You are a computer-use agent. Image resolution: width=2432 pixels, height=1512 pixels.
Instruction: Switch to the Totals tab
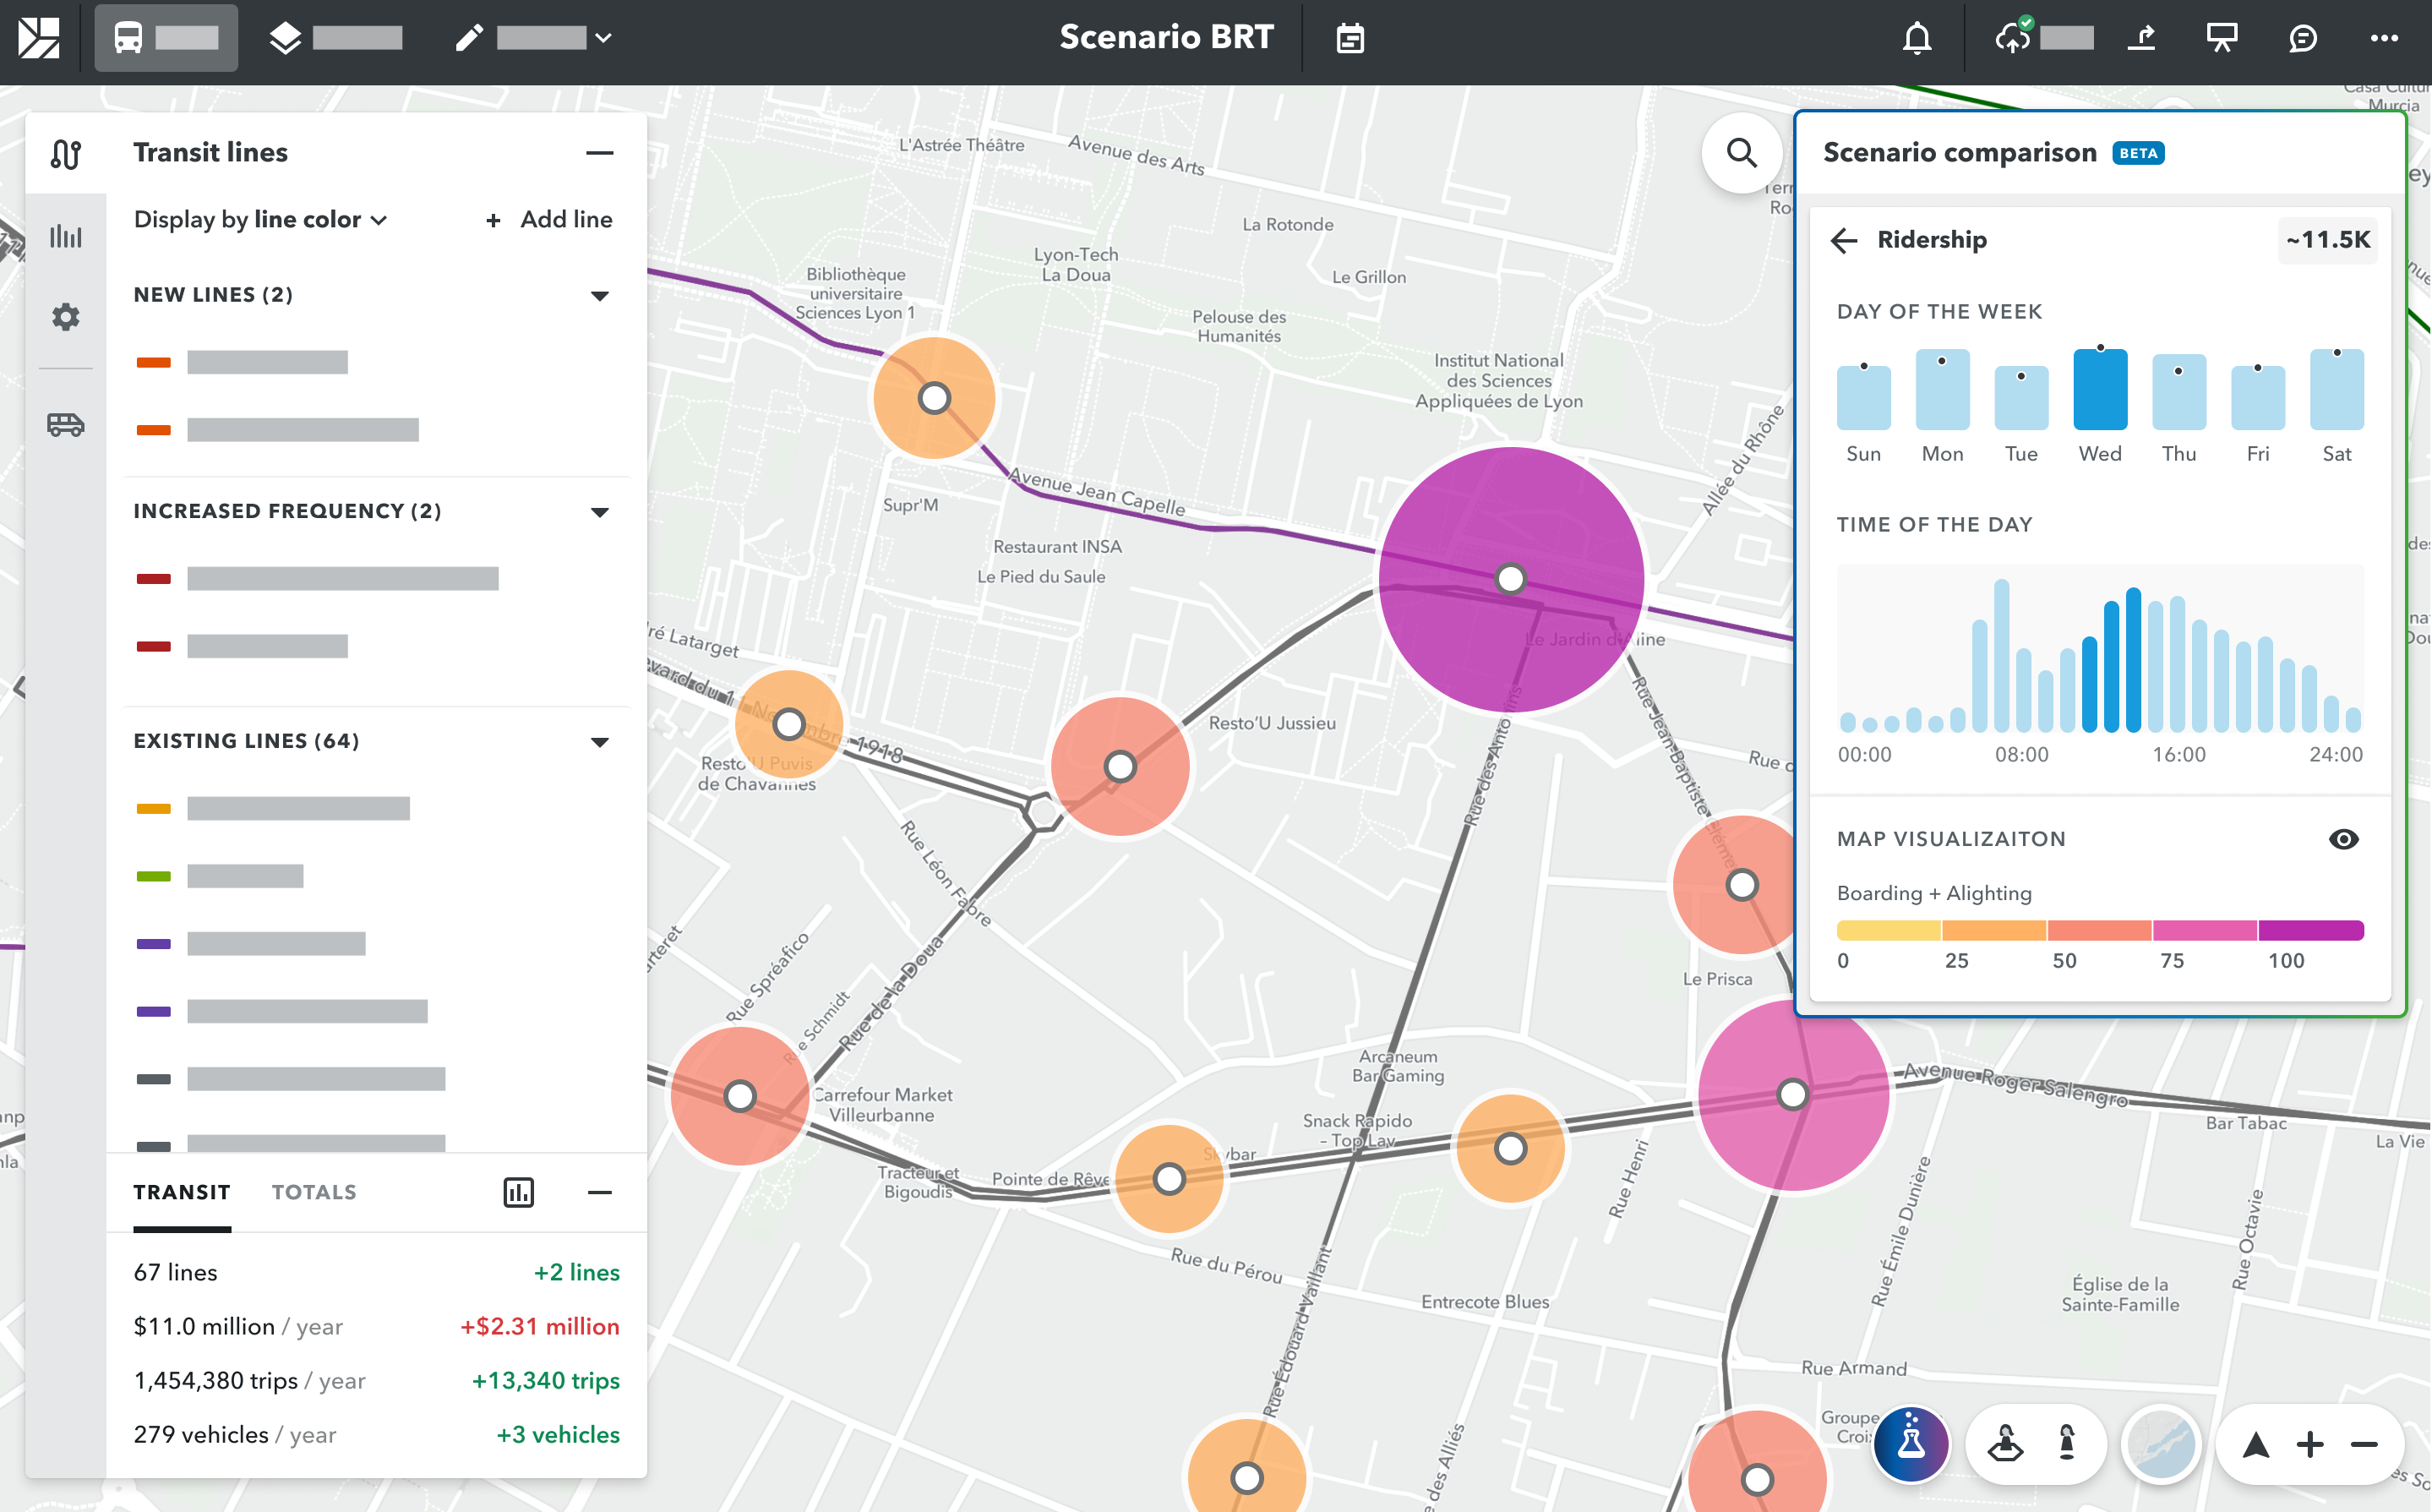(x=314, y=1191)
